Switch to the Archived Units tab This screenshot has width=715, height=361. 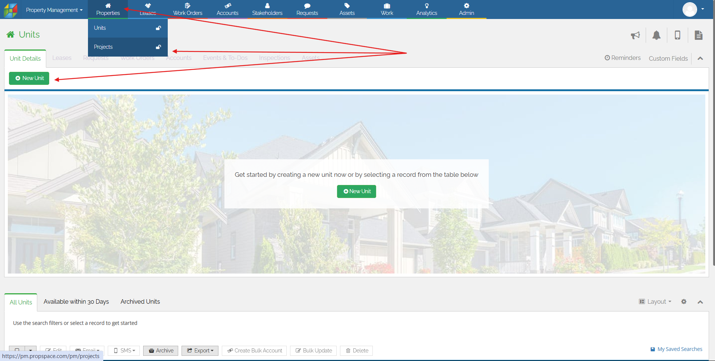coord(140,301)
